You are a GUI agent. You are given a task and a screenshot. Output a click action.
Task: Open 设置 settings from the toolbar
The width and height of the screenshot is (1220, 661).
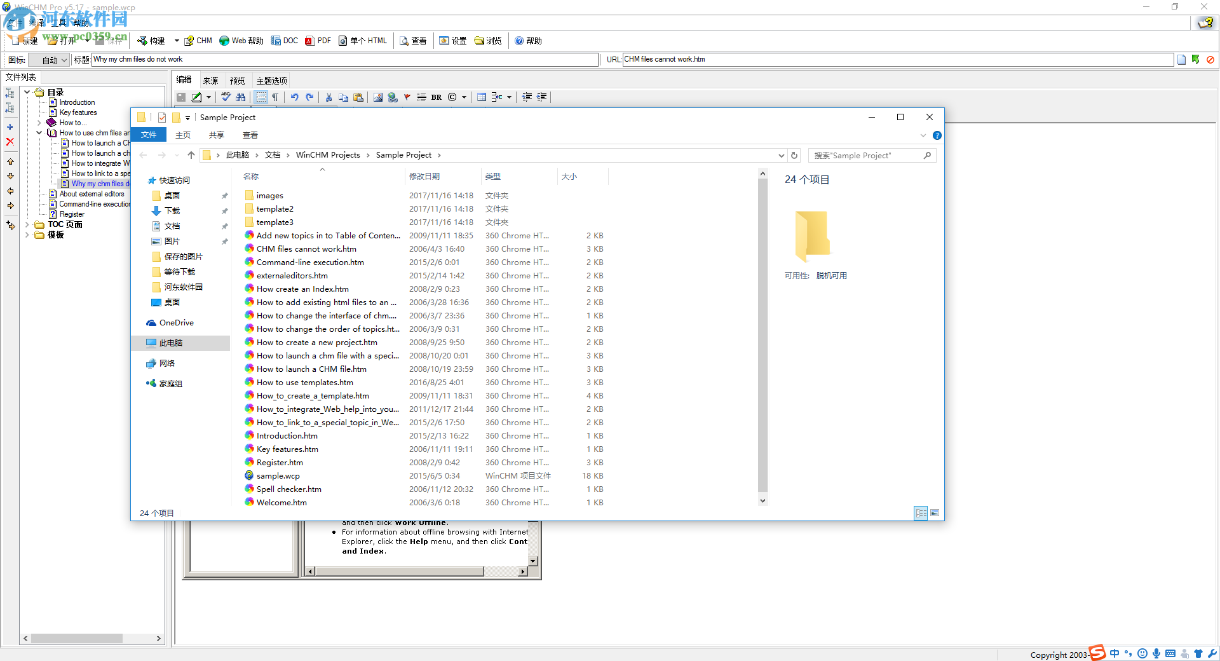[x=444, y=41]
